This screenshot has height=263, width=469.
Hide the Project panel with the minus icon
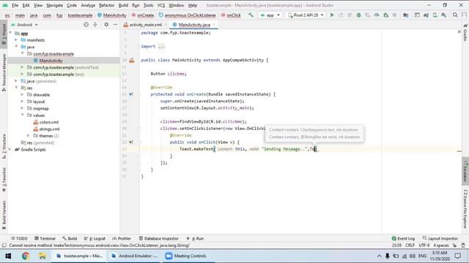point(115,25)
